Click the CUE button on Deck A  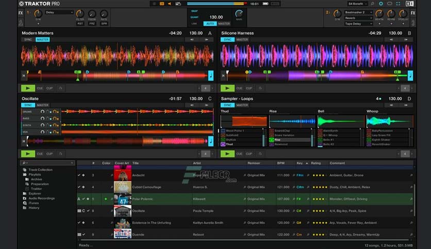coord(40,88)
